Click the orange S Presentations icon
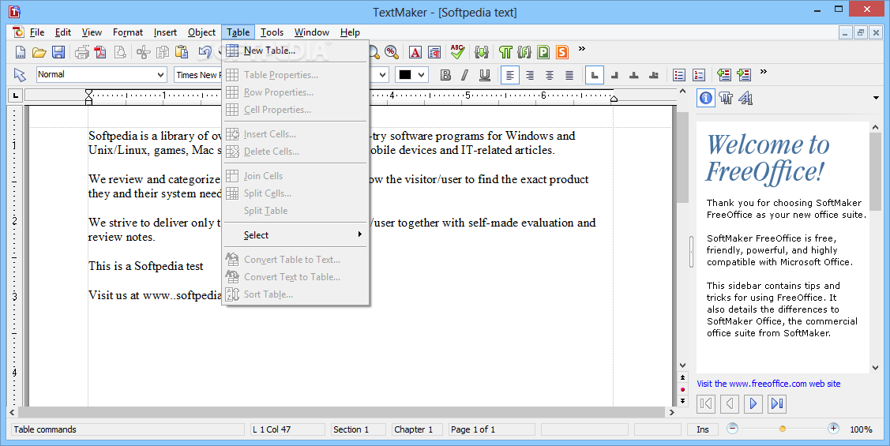 pyautogui.click(x=562, y=53)
